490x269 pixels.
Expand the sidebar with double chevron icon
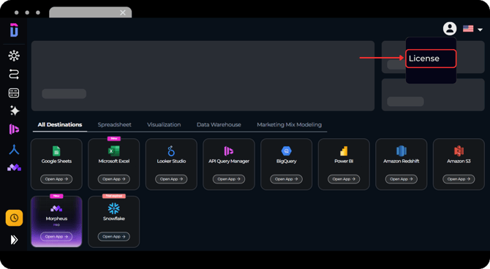pyautogui.click(x=14, y=240)
